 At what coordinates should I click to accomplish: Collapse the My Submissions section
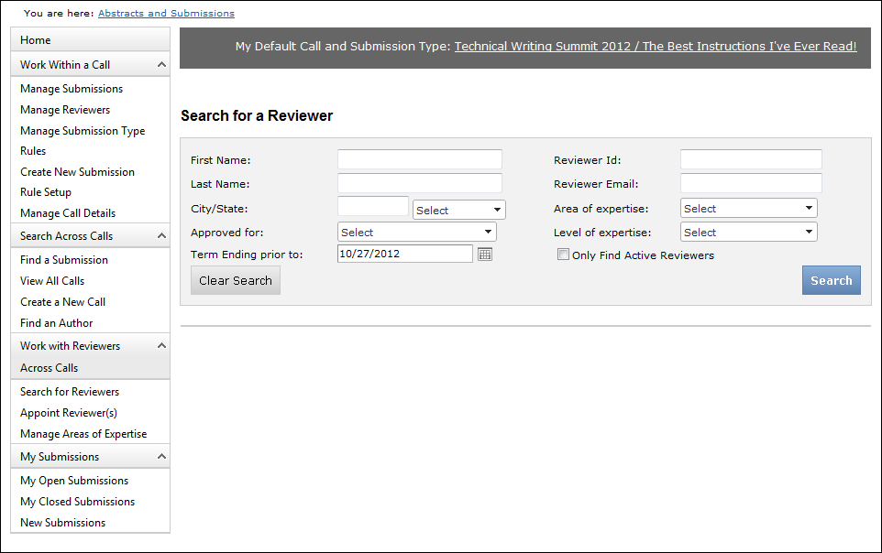[89, 456]
